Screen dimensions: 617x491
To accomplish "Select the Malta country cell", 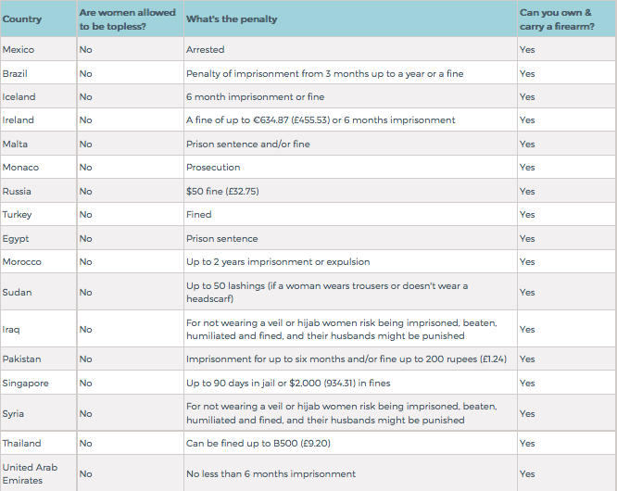I will click(17, 144).
